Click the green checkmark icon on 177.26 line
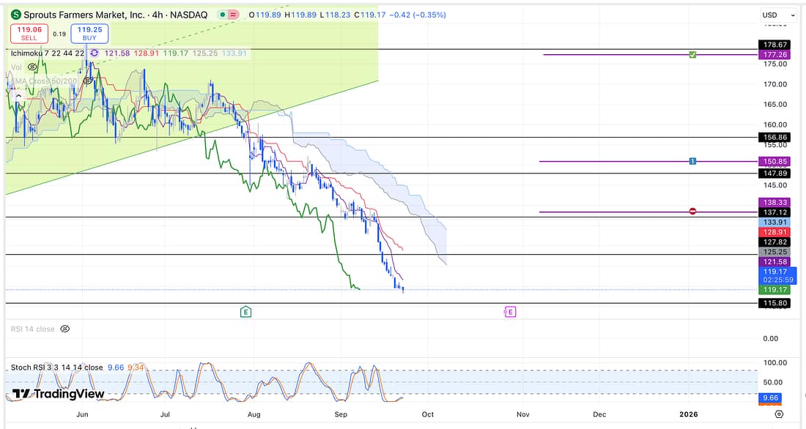This screenshot has width=806, height=429. coord(692,55)
